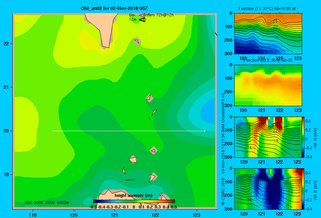This screenshot has height=218, width=321.
Task: Click the 't section (11..31°C) lat=19.95 at' title
Action: (267, 9)
